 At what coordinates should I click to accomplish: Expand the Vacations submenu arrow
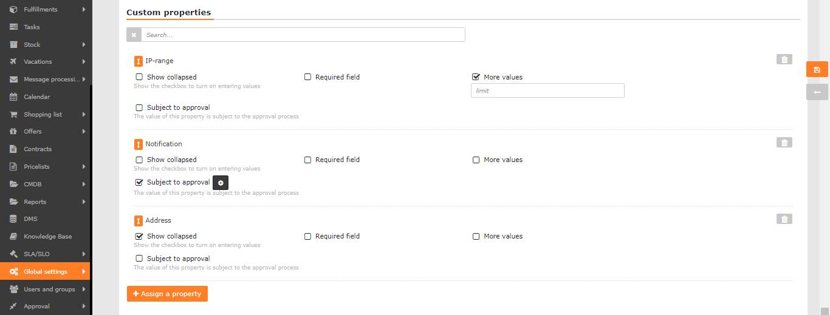84,61
